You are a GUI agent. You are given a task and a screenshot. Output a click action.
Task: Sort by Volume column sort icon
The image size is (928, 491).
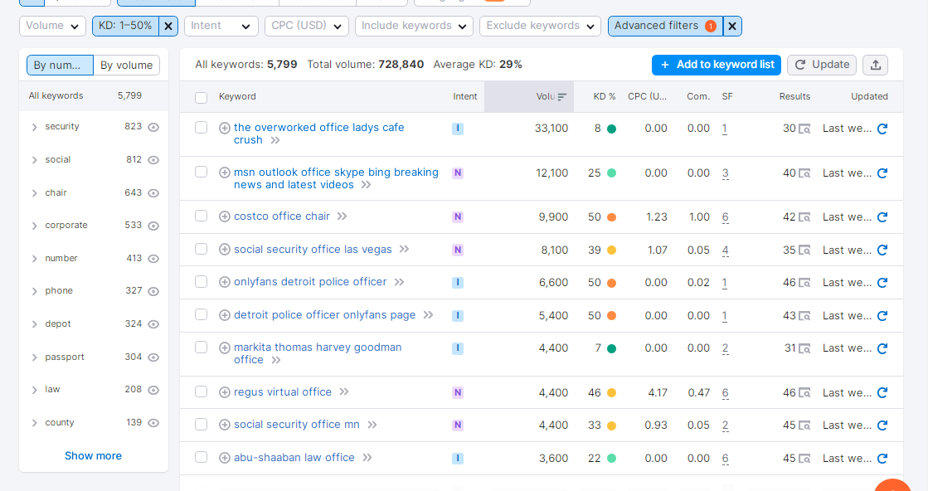561,97
